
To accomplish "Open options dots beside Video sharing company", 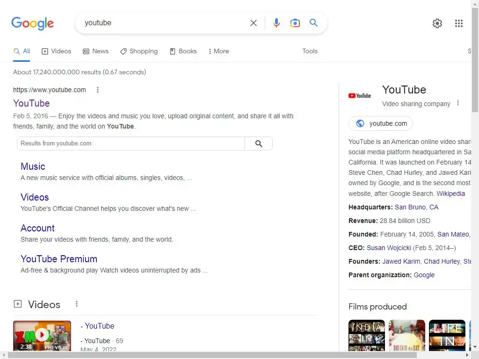I will click(x=457, y=103).
